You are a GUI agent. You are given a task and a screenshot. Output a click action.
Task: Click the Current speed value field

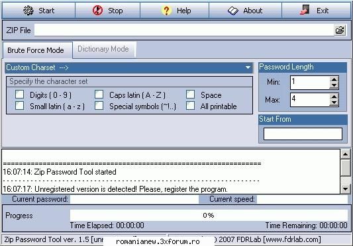tap(303, 199)
